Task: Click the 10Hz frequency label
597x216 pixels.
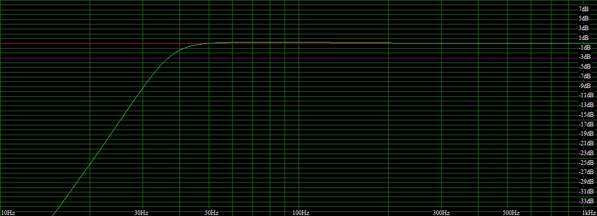Action: pos(8,212)
